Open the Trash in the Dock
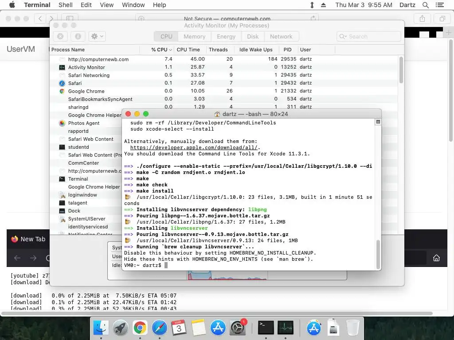Image resolution: width=454 pixels, height=340 pixels. coord(352,328)
